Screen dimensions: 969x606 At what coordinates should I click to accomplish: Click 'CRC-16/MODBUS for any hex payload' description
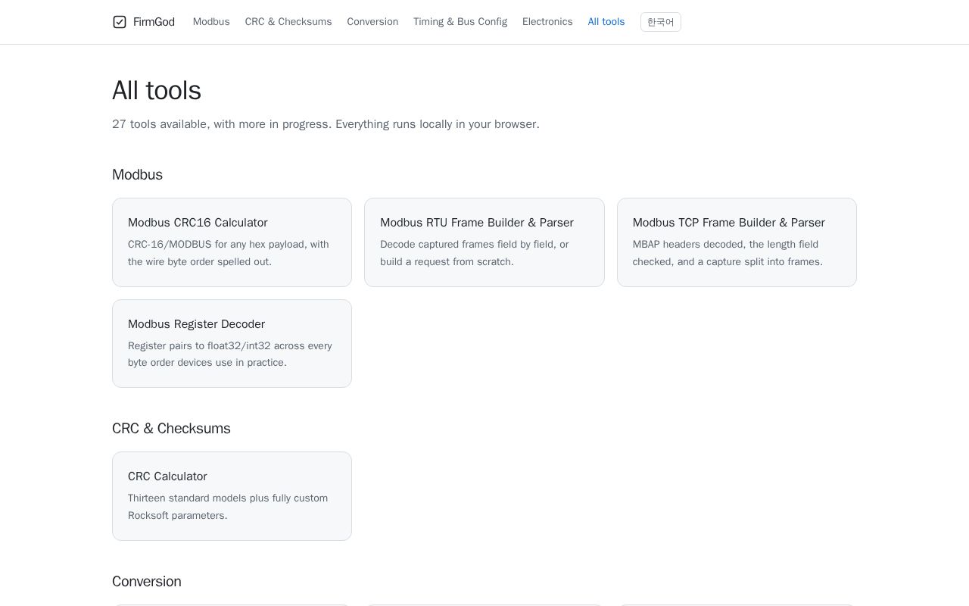(x=229, y=253)
